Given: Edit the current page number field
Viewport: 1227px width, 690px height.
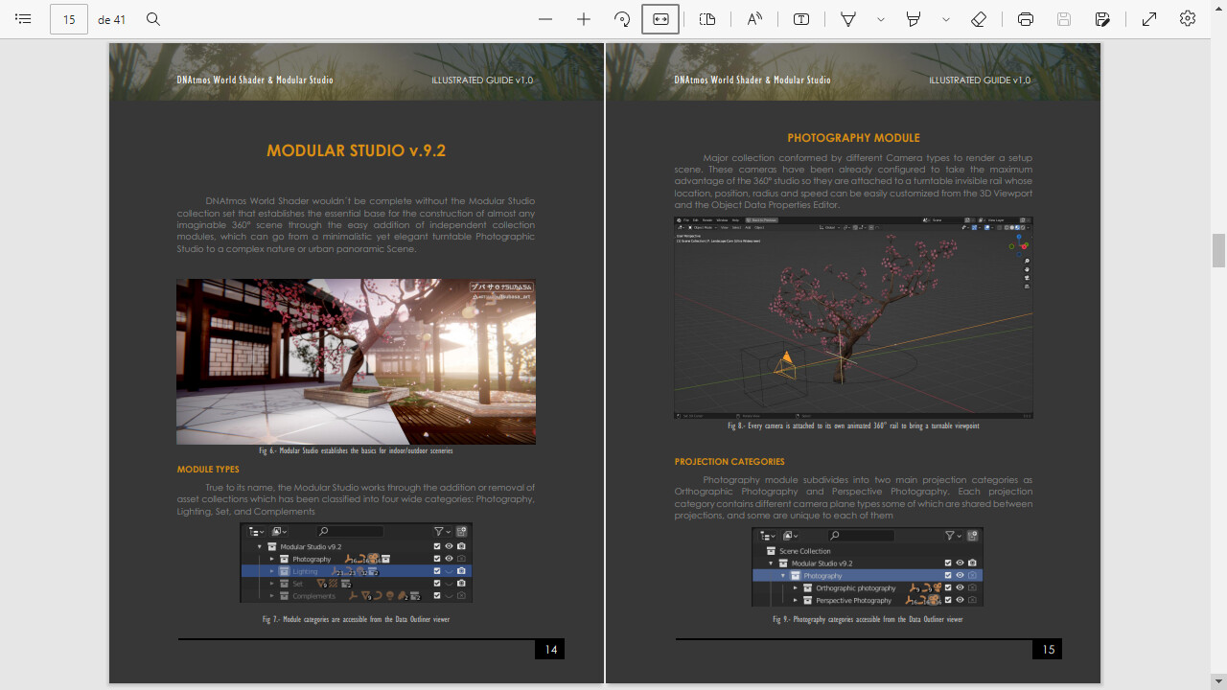Looking at the screenshot, I should 68,19.
